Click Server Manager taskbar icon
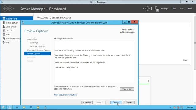Viewport: 196px width, 110px height. 9,107
